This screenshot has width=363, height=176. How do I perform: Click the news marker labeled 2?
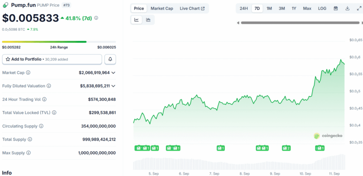click(286, 148)
